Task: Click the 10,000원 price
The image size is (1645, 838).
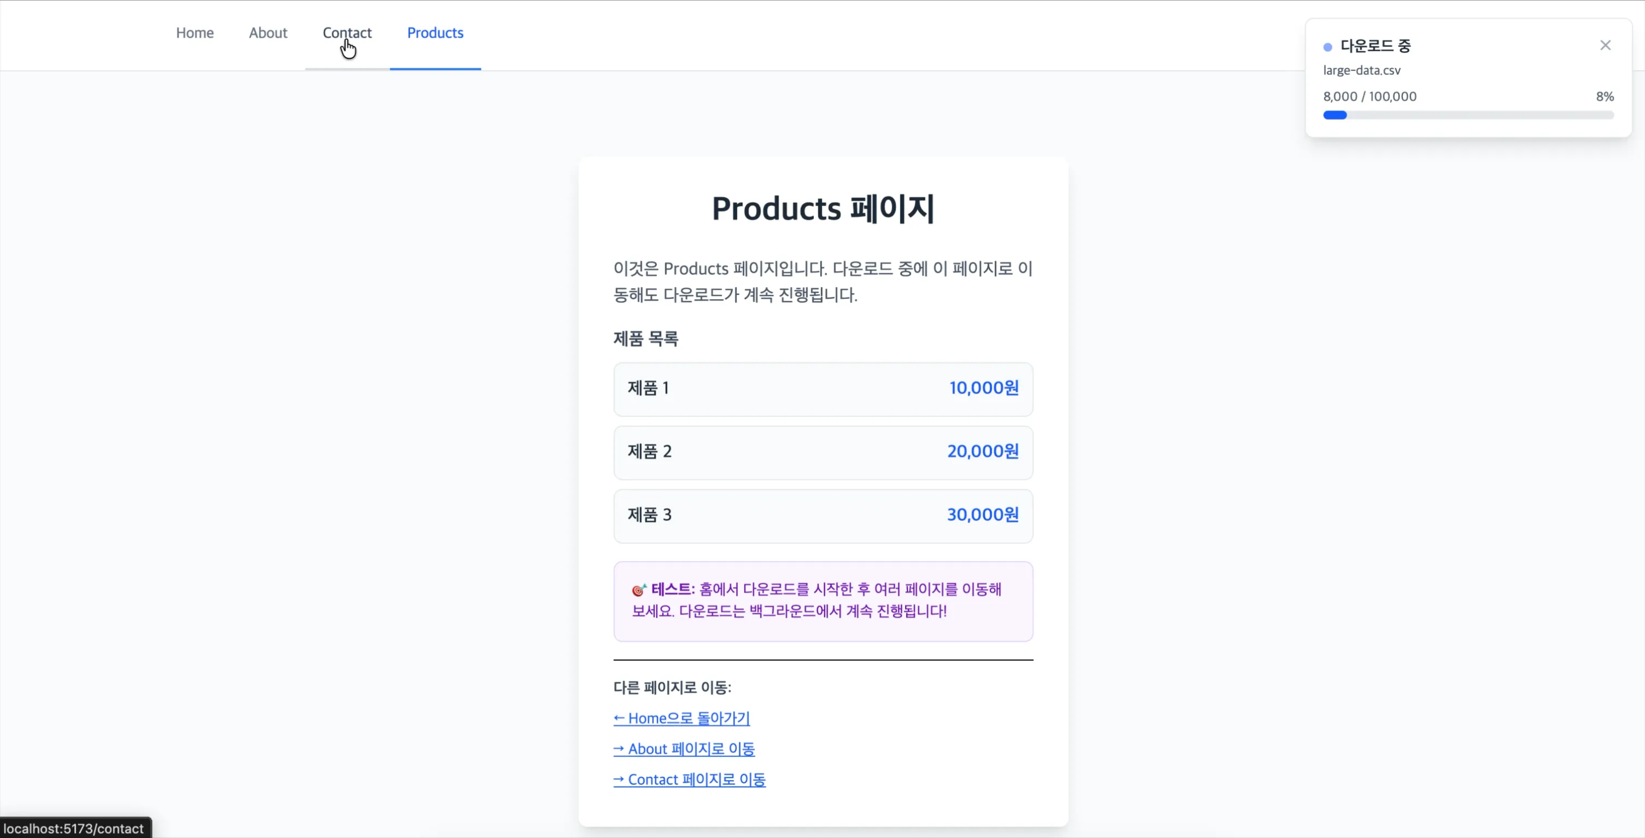Action: [984, 388]
